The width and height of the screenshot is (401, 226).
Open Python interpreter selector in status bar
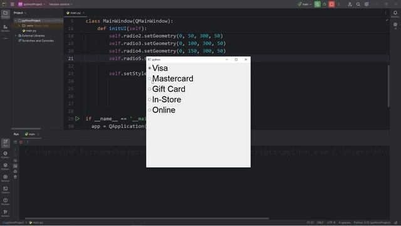[372, 223]
